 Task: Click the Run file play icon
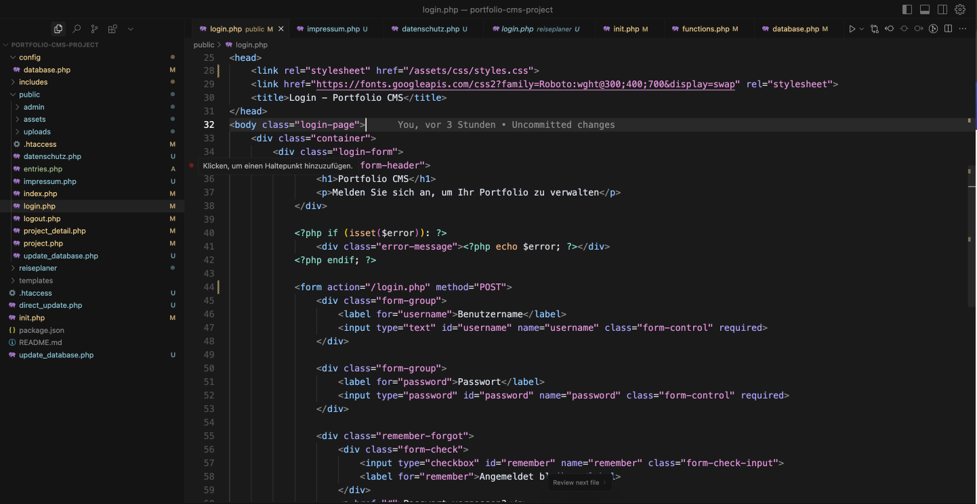tap(852, 29)
